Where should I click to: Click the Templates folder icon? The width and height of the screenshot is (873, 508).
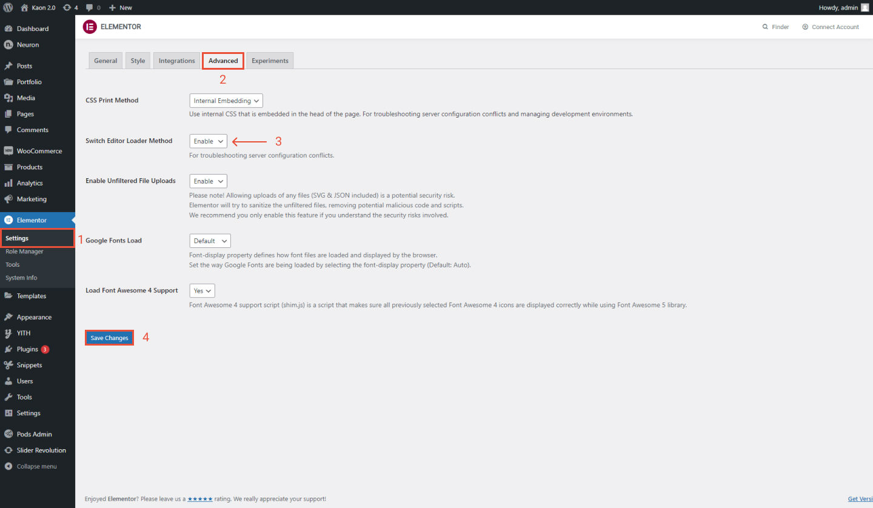pyautogui.click(x=8, y=296)
